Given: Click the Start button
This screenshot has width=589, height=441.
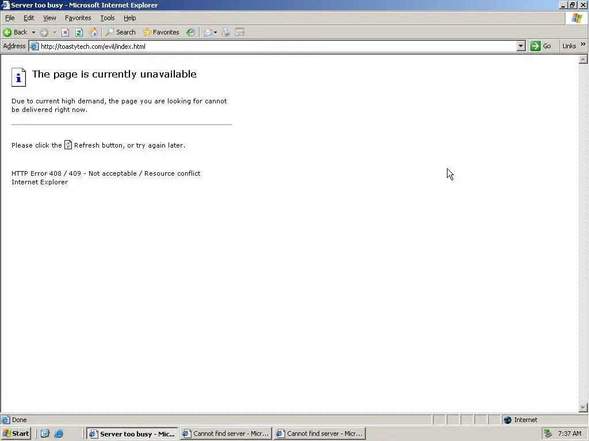Looking at the screenshot, I should (x=16, y=434).
